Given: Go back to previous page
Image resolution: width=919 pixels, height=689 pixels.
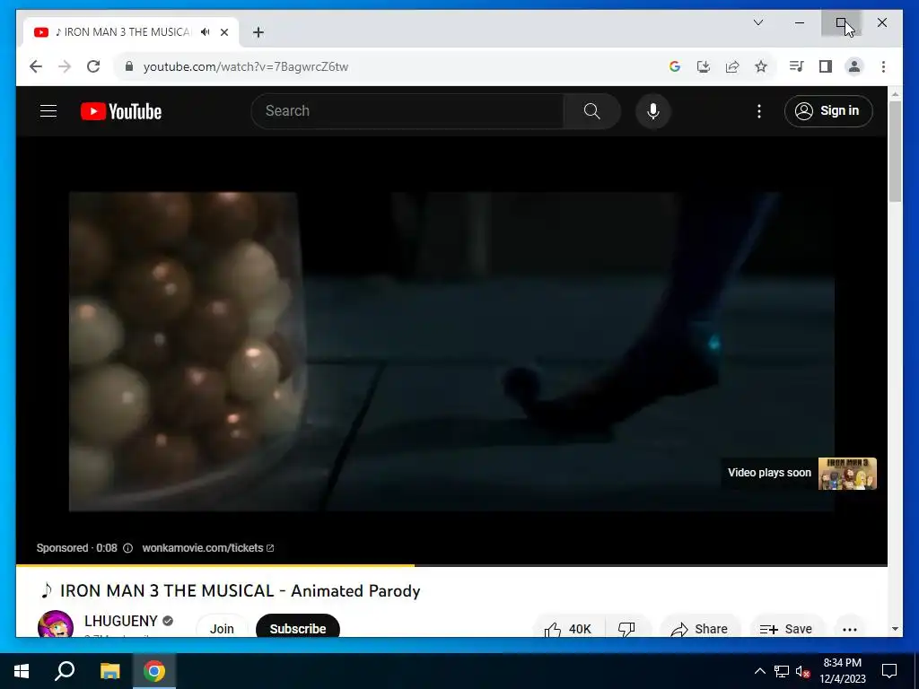Looking at the screenshot, I should [x=36, y=66].
